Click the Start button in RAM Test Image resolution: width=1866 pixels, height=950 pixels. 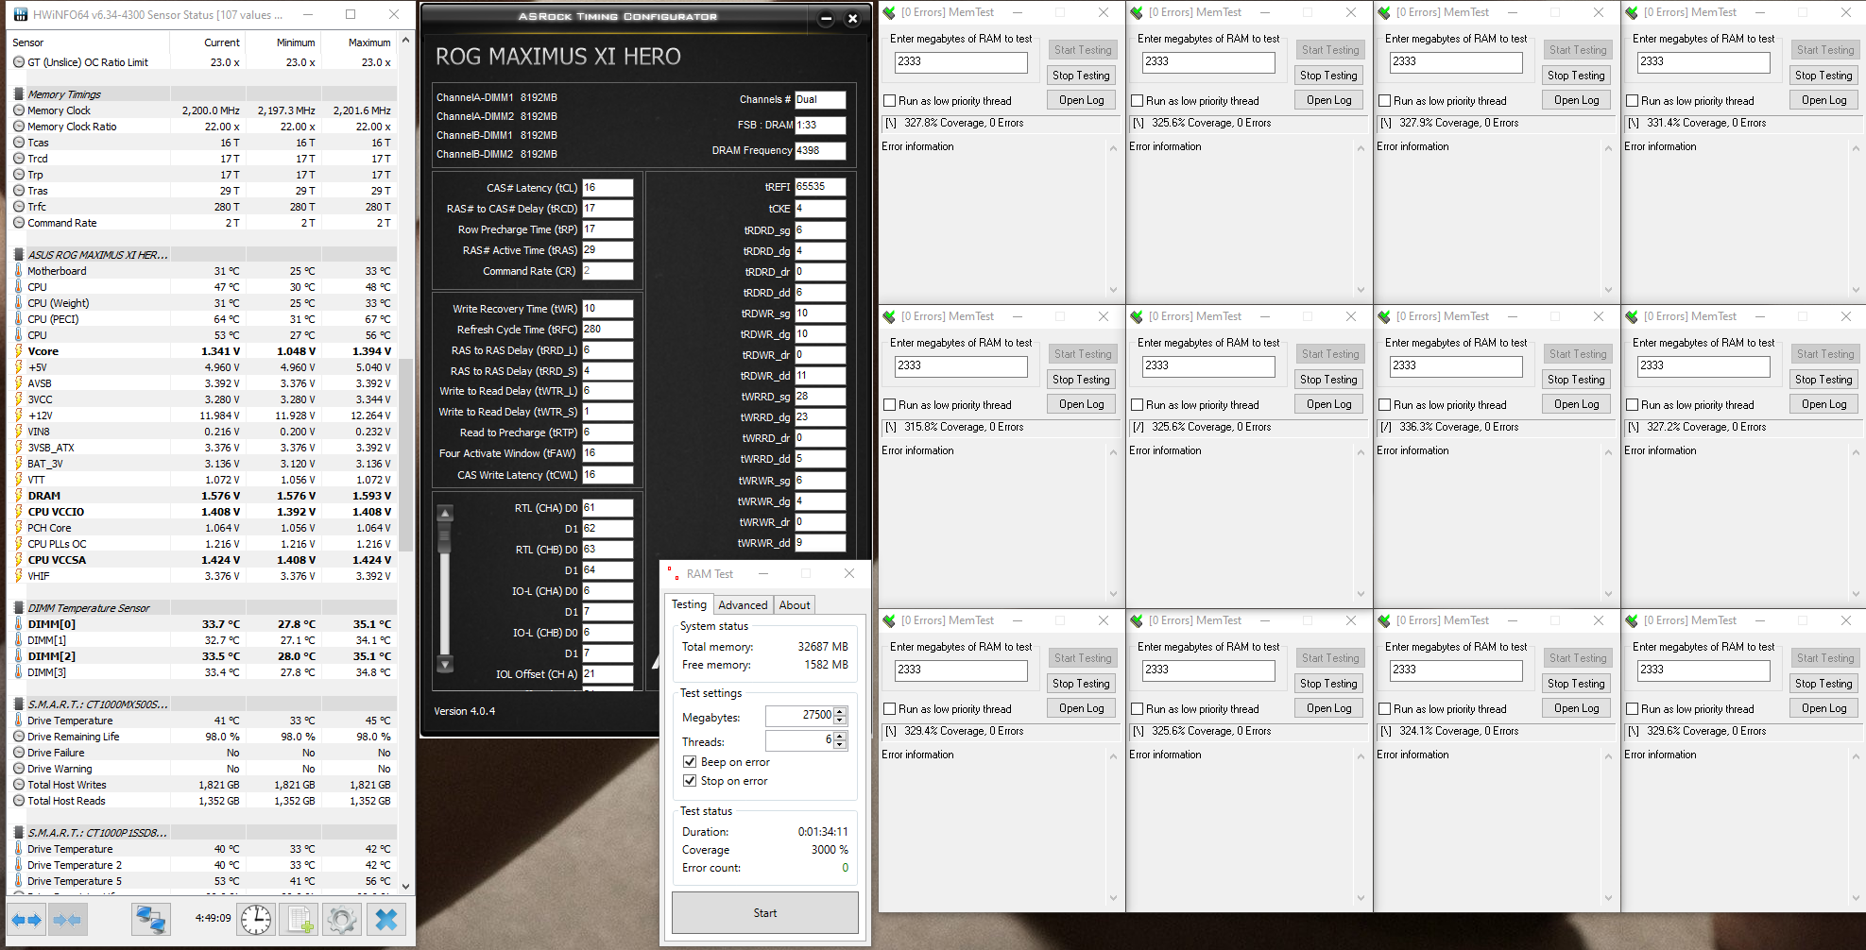[765, 913]
